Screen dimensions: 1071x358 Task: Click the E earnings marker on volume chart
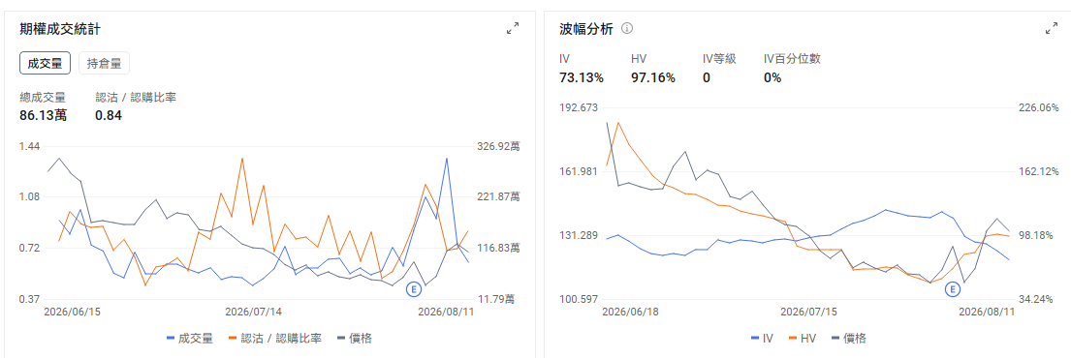point(413,289)
